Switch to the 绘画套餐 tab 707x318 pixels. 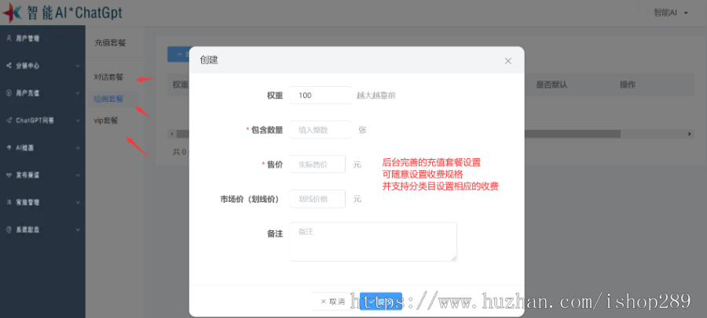pyautogui.click(x=108, y=99)
